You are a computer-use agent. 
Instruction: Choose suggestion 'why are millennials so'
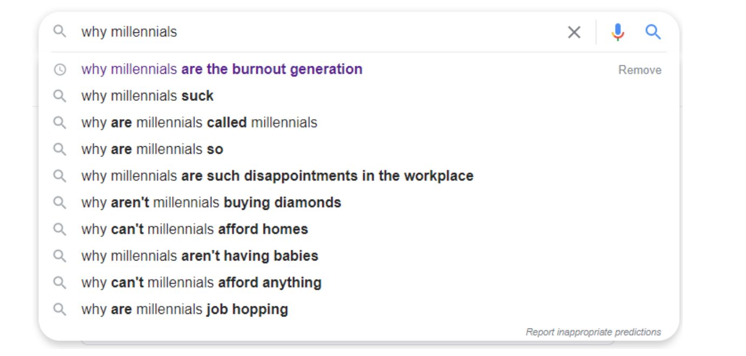152,149
